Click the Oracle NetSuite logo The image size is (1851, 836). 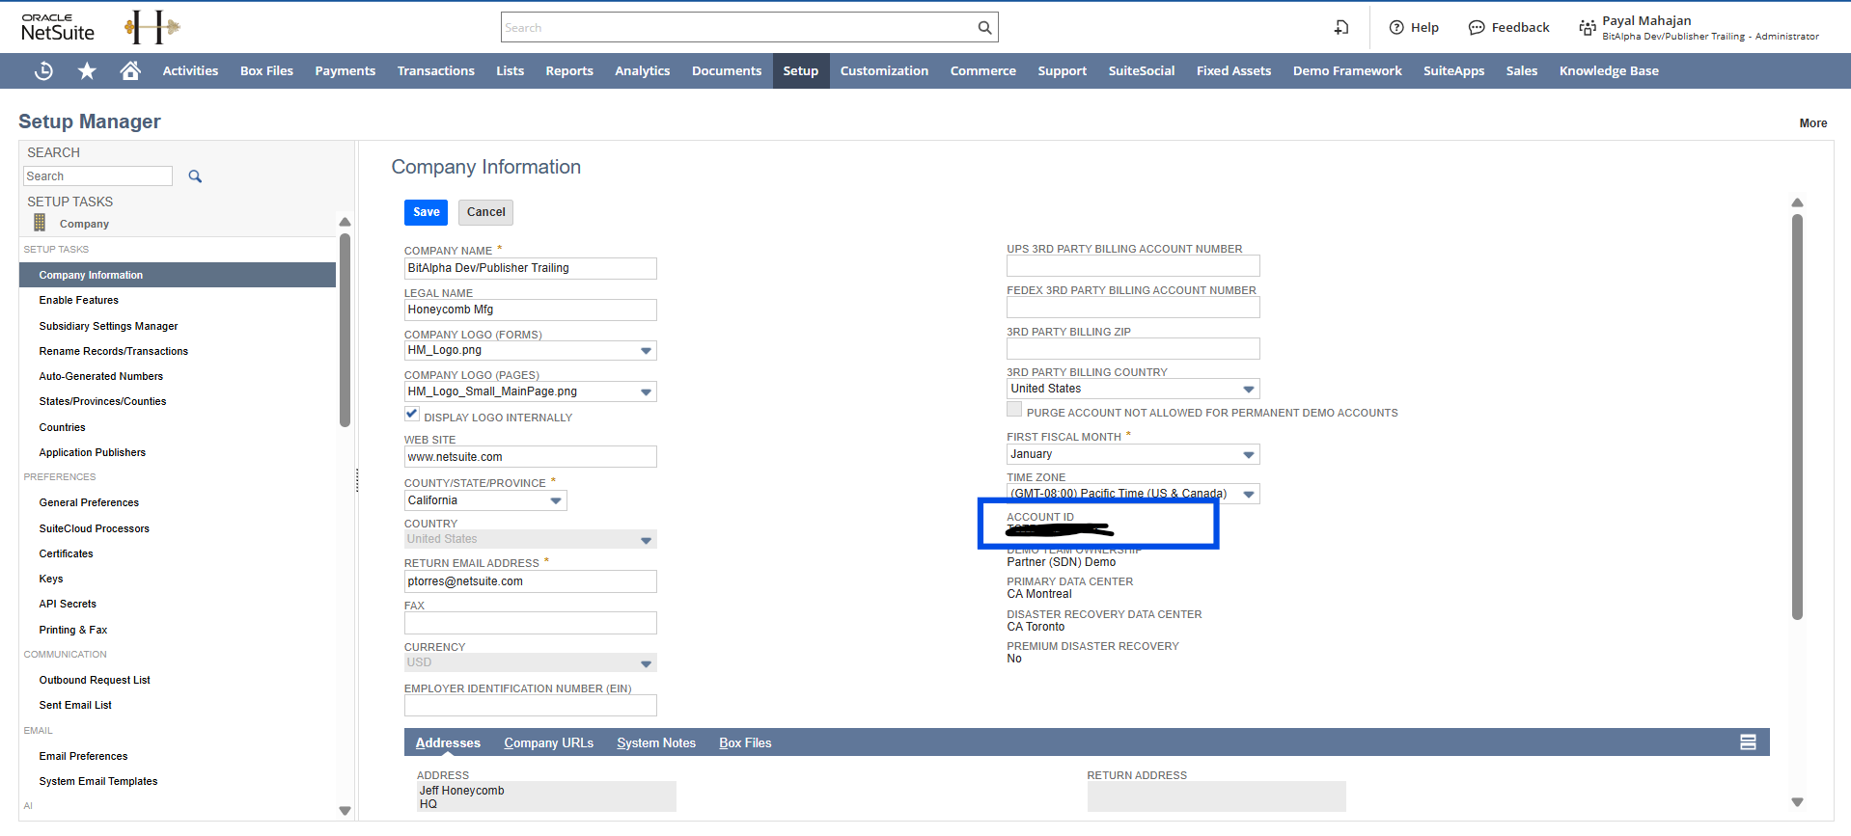tap(58, 27)
